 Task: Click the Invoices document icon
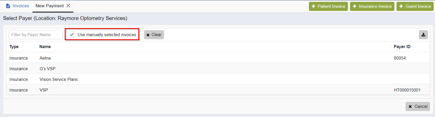[x=8, y=6]
